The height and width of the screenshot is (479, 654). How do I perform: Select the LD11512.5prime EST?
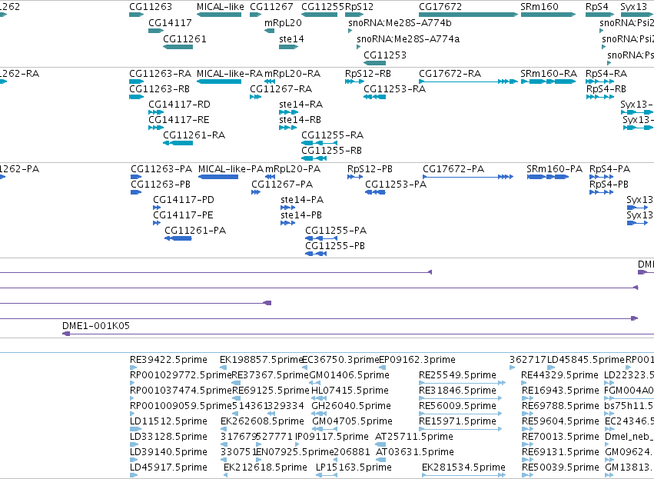point(136,429)
